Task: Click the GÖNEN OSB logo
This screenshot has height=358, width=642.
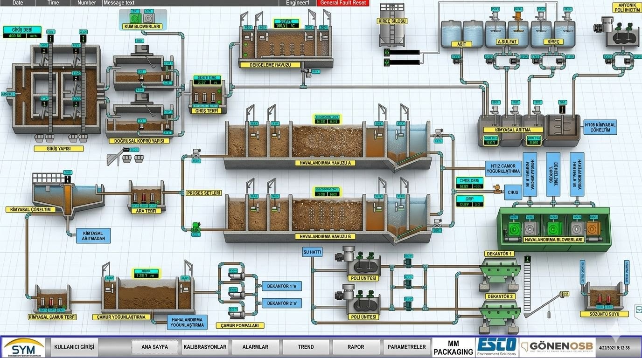Action: (557, 347)
